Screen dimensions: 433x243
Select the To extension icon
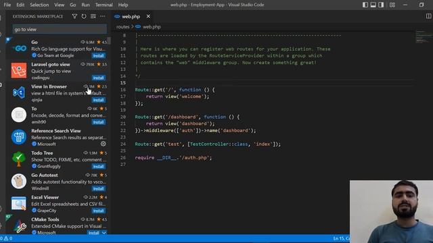coord(19,115)
